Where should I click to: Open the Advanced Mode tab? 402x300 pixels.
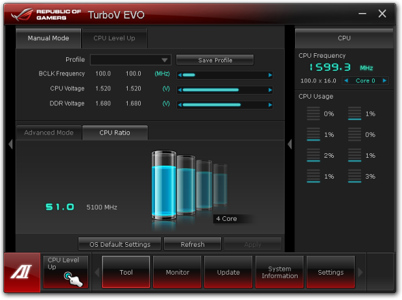coord(49,132)
